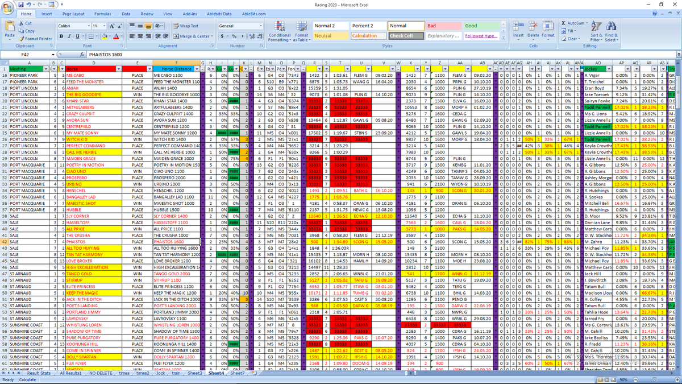The width and height of the screenshot is (682, 384).
Task: Apply Percent Style number format
Action: [x=233, y=36]
